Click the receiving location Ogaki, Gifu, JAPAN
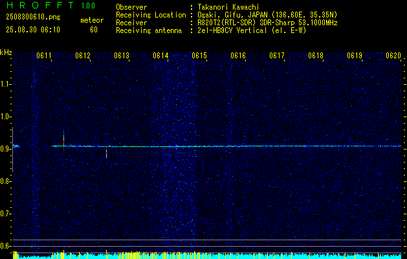 click(232, 15)
